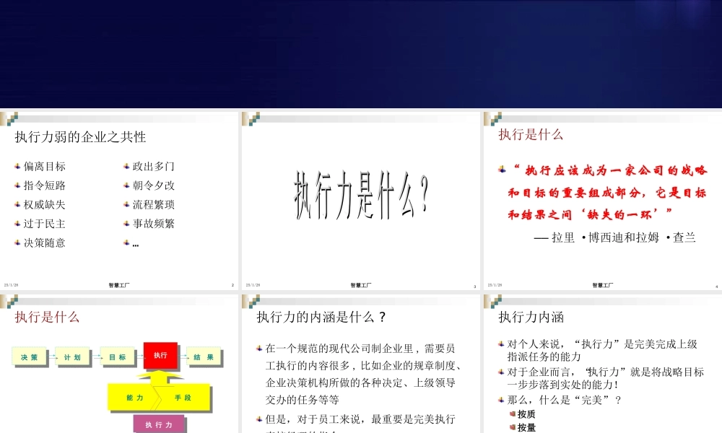This screenshot has width=722, height=433.
Task: Click the arrow linking '目标' to '执行'
Action: click(139, 357)
